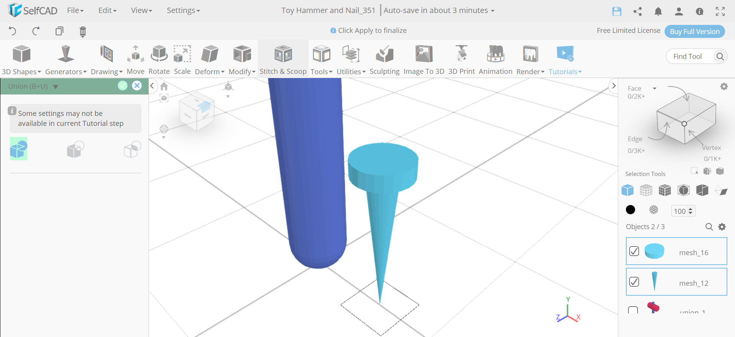Select the Difference boolean mode icon
735x337 pixels.
[x=75, y=149]
